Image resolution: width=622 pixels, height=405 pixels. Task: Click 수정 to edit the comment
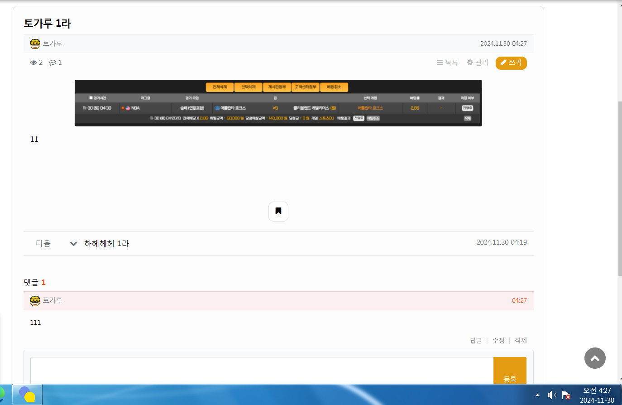(498, 340)
